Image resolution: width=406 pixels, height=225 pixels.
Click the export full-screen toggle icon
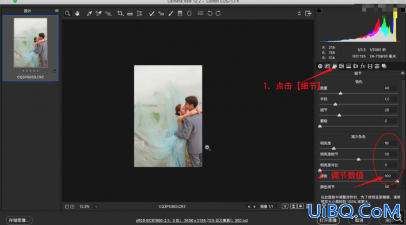(308, 13)
